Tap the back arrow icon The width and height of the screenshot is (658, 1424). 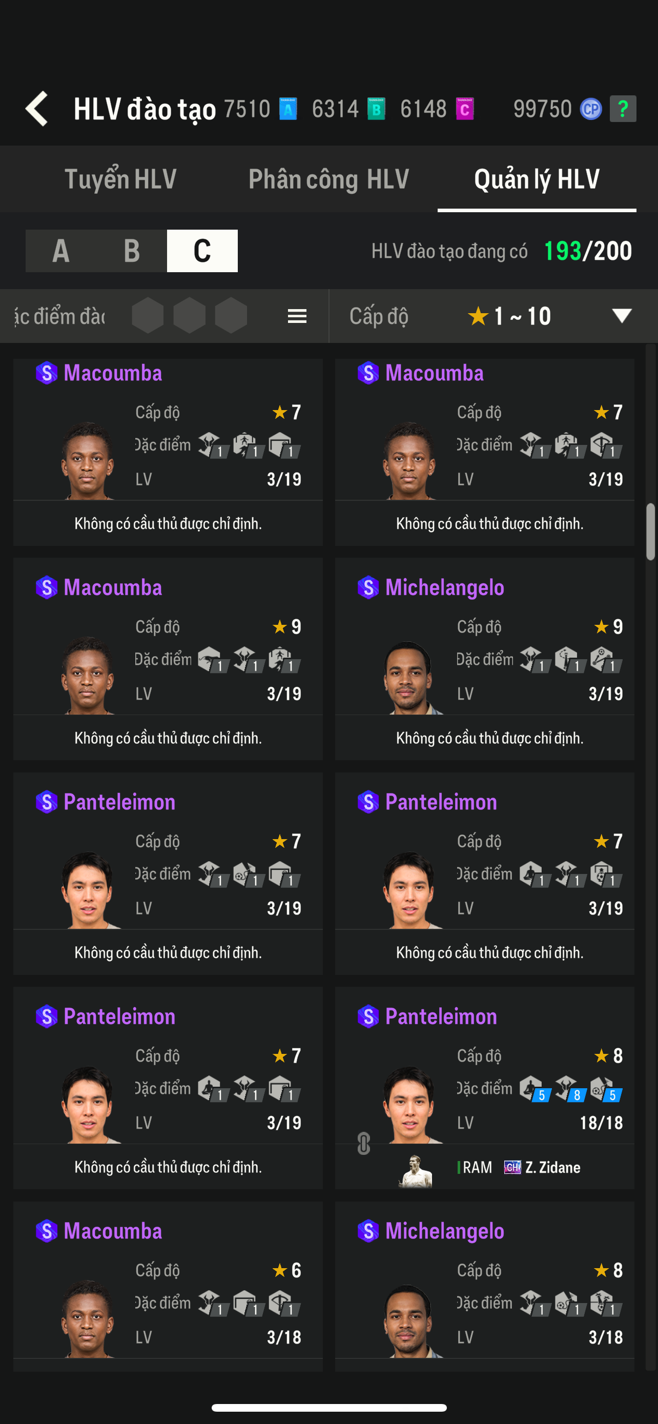tap(37, 108)
